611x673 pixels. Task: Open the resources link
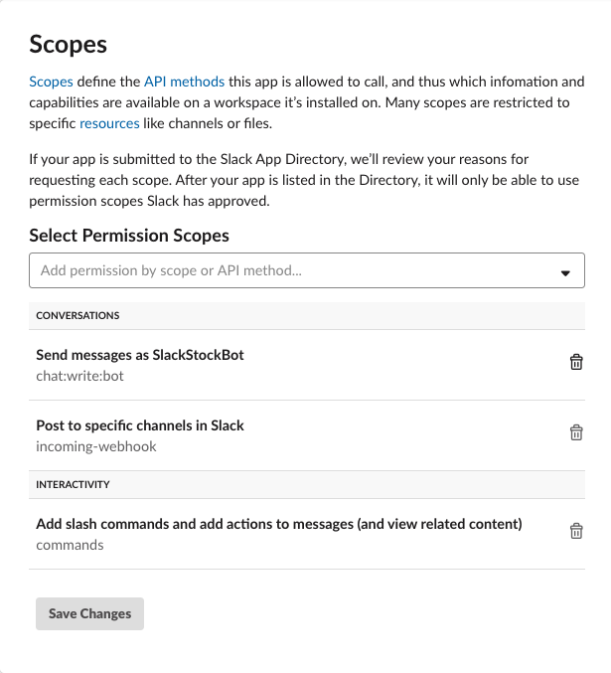(109, 123)
